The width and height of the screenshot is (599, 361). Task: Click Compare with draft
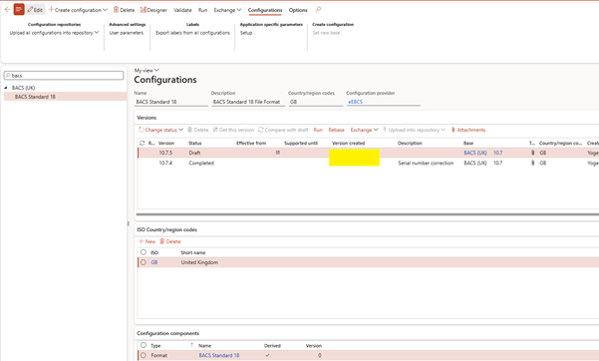tap(283, 130)
